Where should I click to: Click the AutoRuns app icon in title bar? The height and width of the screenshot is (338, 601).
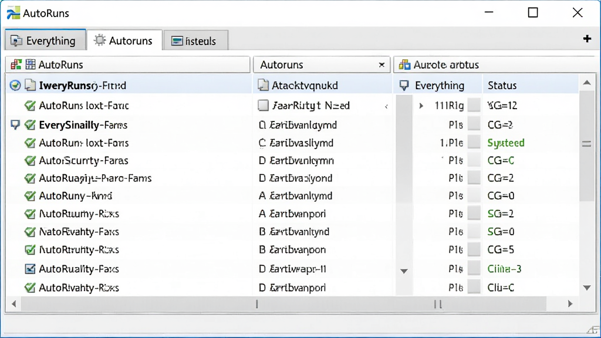pos(13,13)
